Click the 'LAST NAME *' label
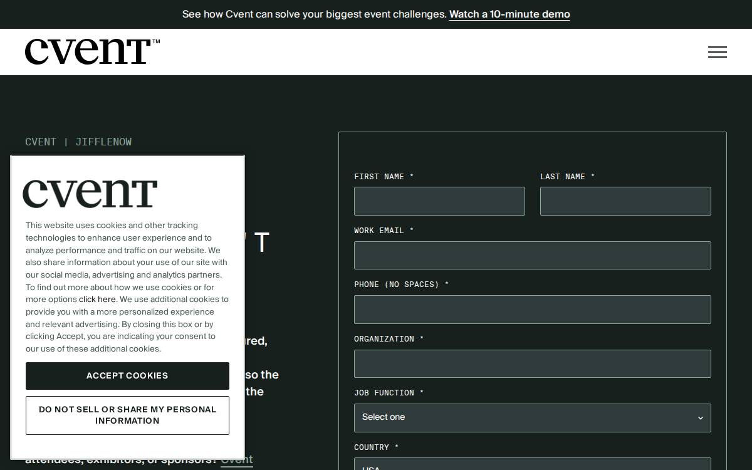The image size is (752, 470). (x=567, y=177)
